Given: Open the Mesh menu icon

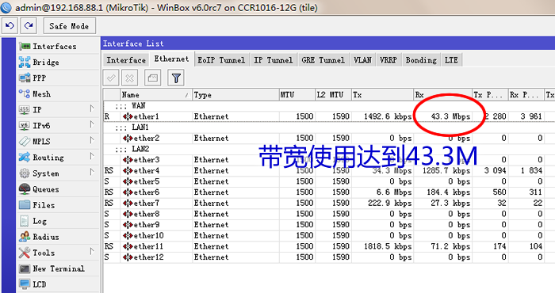Looking at the screenshot, I should [x=25, y=93].
